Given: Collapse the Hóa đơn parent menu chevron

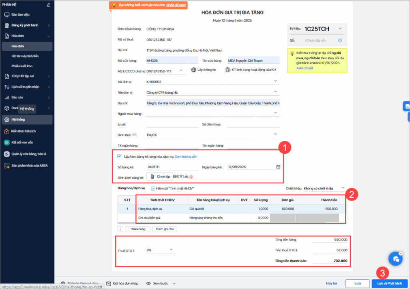Looking at the screenshot, I should point(48,36).
